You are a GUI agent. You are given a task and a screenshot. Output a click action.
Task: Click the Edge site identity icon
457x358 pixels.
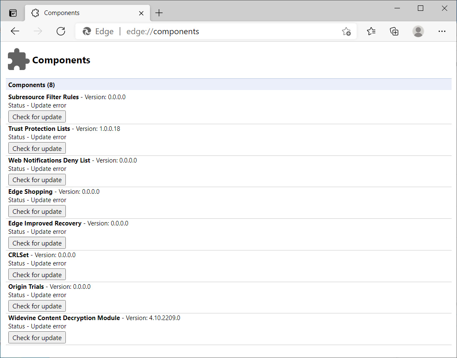point(87,31)
